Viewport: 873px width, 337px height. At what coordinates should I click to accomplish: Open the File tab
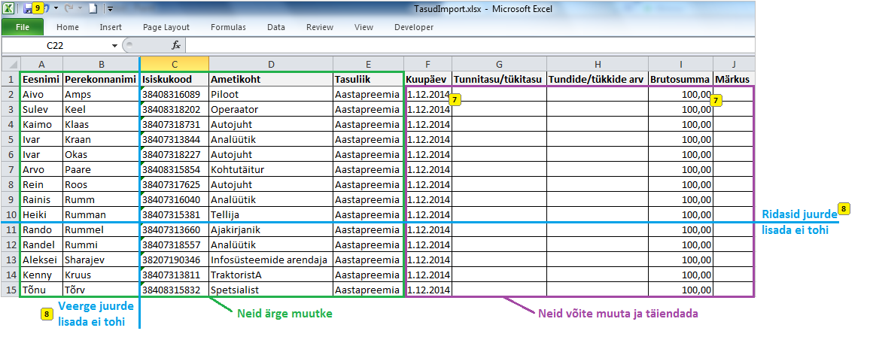click(23, 27)
